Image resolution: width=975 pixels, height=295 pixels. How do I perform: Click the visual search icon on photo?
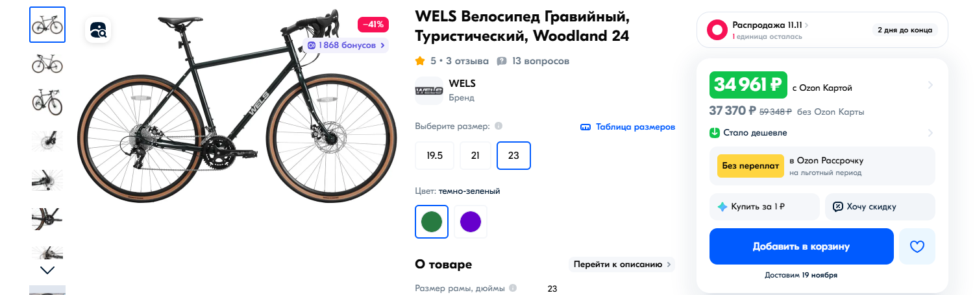[x=98, y=29]
